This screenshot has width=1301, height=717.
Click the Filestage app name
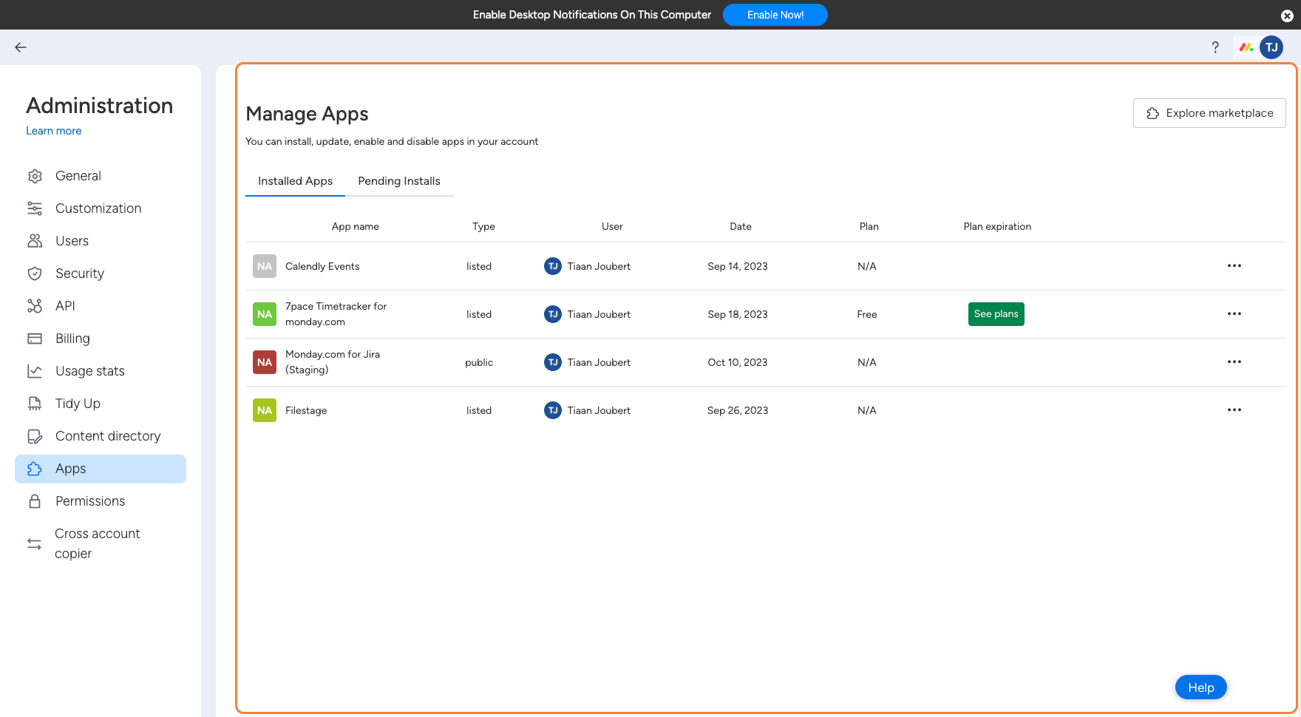(306, 410)
